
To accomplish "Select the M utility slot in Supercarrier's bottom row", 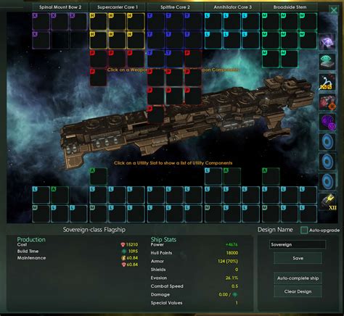I will click(99, 214).
